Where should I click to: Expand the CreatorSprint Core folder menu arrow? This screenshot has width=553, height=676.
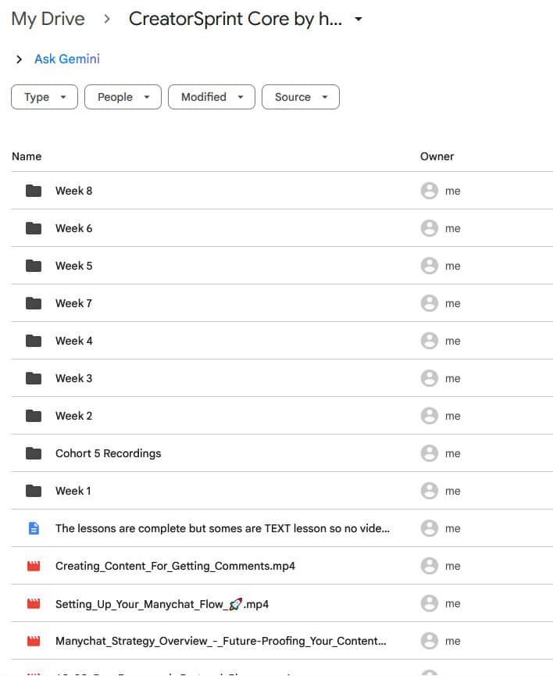(359, 20)
